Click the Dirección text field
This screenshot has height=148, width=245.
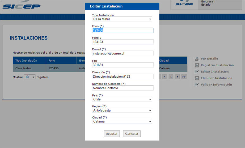pos(123,77)
